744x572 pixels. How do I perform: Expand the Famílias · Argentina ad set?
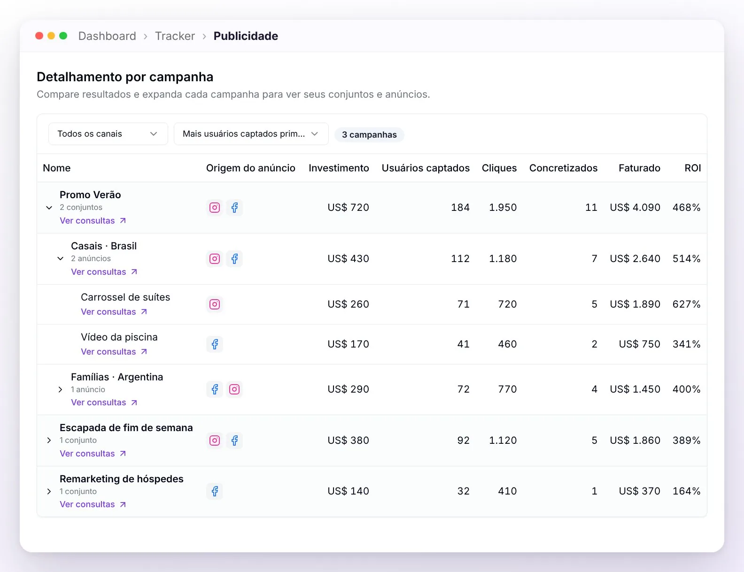[60, 389]
